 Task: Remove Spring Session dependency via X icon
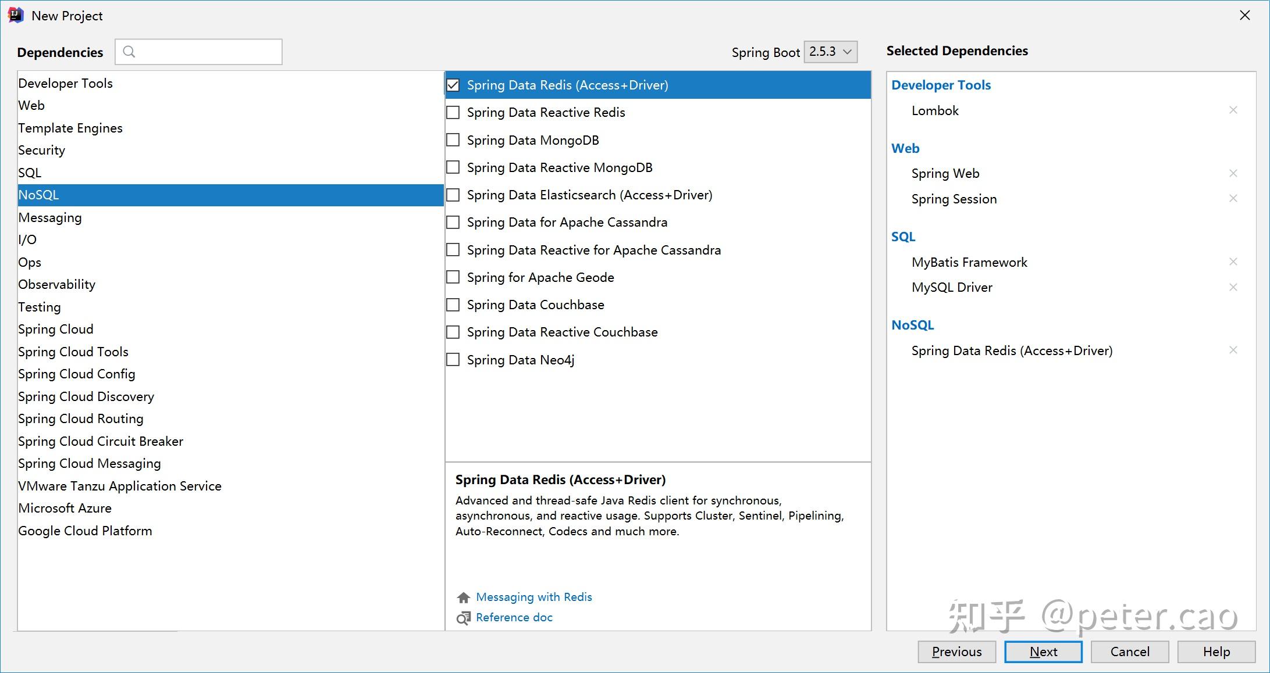[x=1233, y=198]
